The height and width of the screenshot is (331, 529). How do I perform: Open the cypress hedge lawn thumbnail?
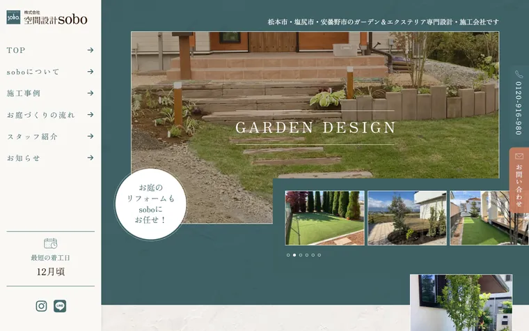click(x=324, y=218)
